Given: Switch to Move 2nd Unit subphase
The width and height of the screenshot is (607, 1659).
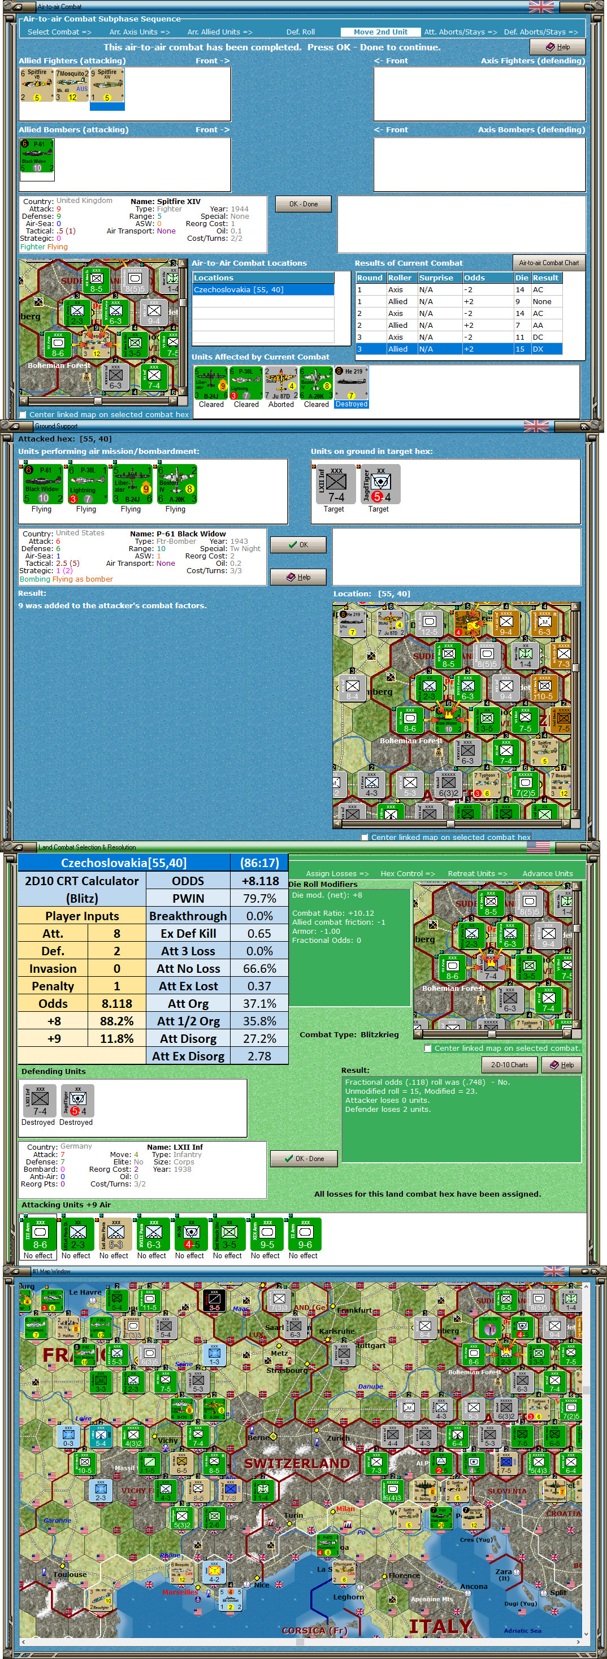Looking at the screenshot, I should tap(380, 32).
